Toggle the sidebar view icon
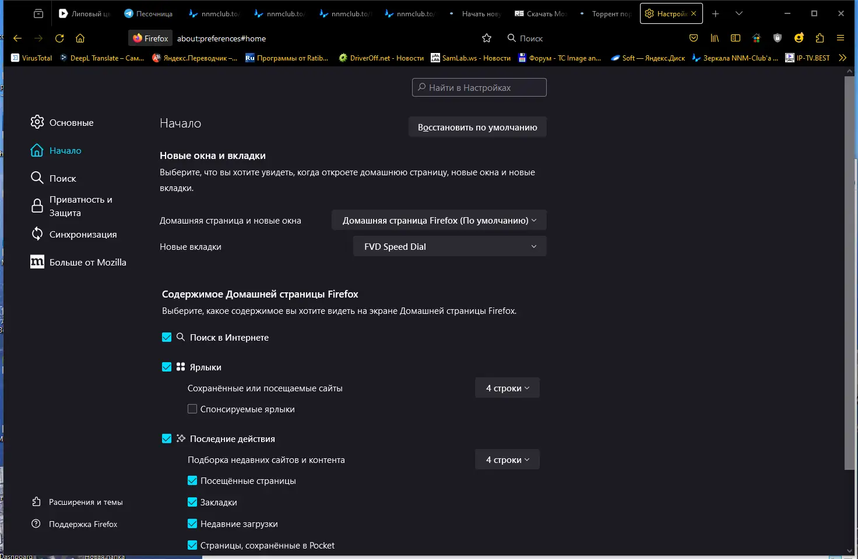 coord(736,38)
